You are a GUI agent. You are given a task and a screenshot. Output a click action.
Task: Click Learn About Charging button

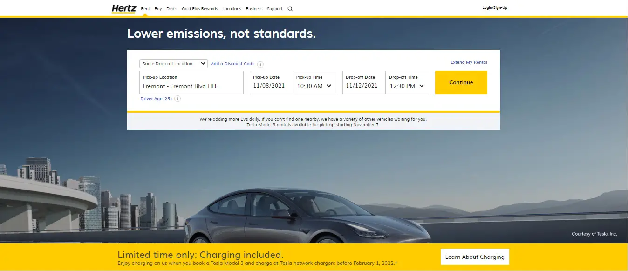(475, 257)
